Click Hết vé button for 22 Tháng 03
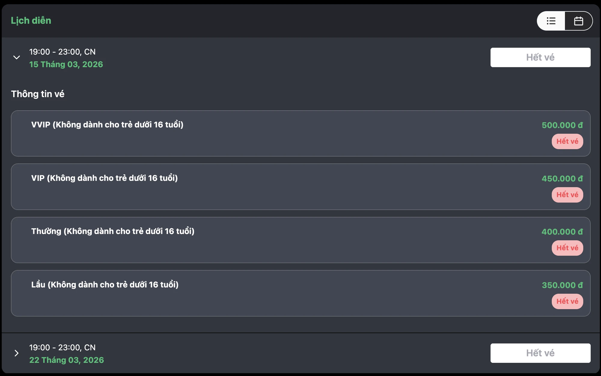Screen dimensions: 601x376 pos(540,353)
